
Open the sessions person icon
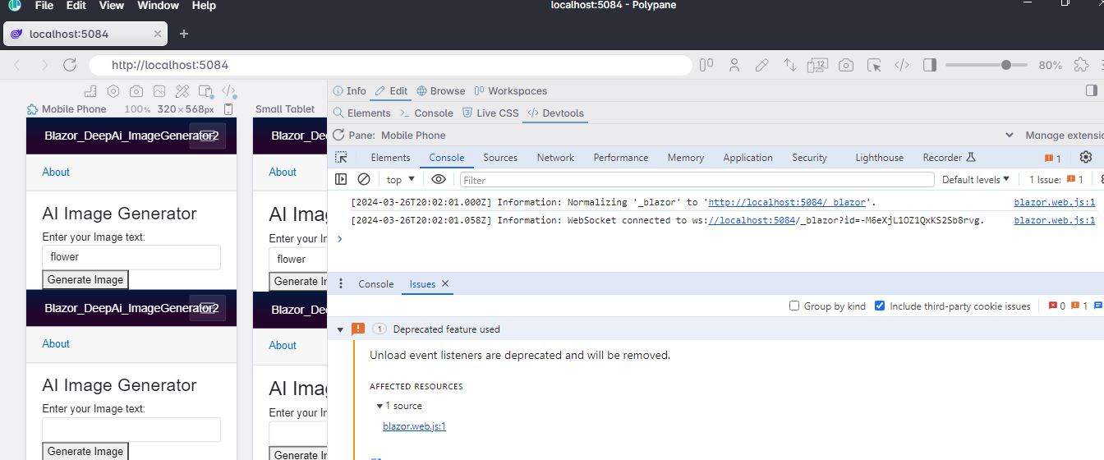pyautogui.click(x=734, y=65)
